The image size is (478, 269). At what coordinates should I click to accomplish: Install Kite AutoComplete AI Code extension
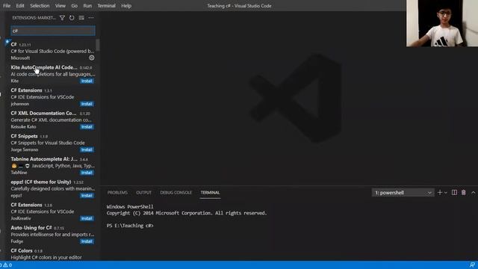[87, 81]
